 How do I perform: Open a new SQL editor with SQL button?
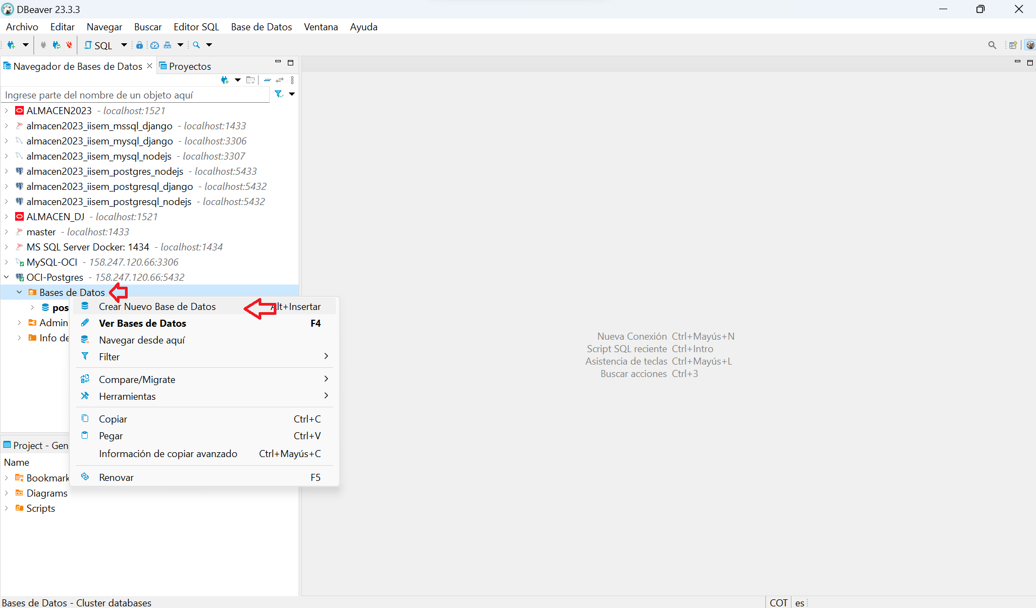[98, 45]
